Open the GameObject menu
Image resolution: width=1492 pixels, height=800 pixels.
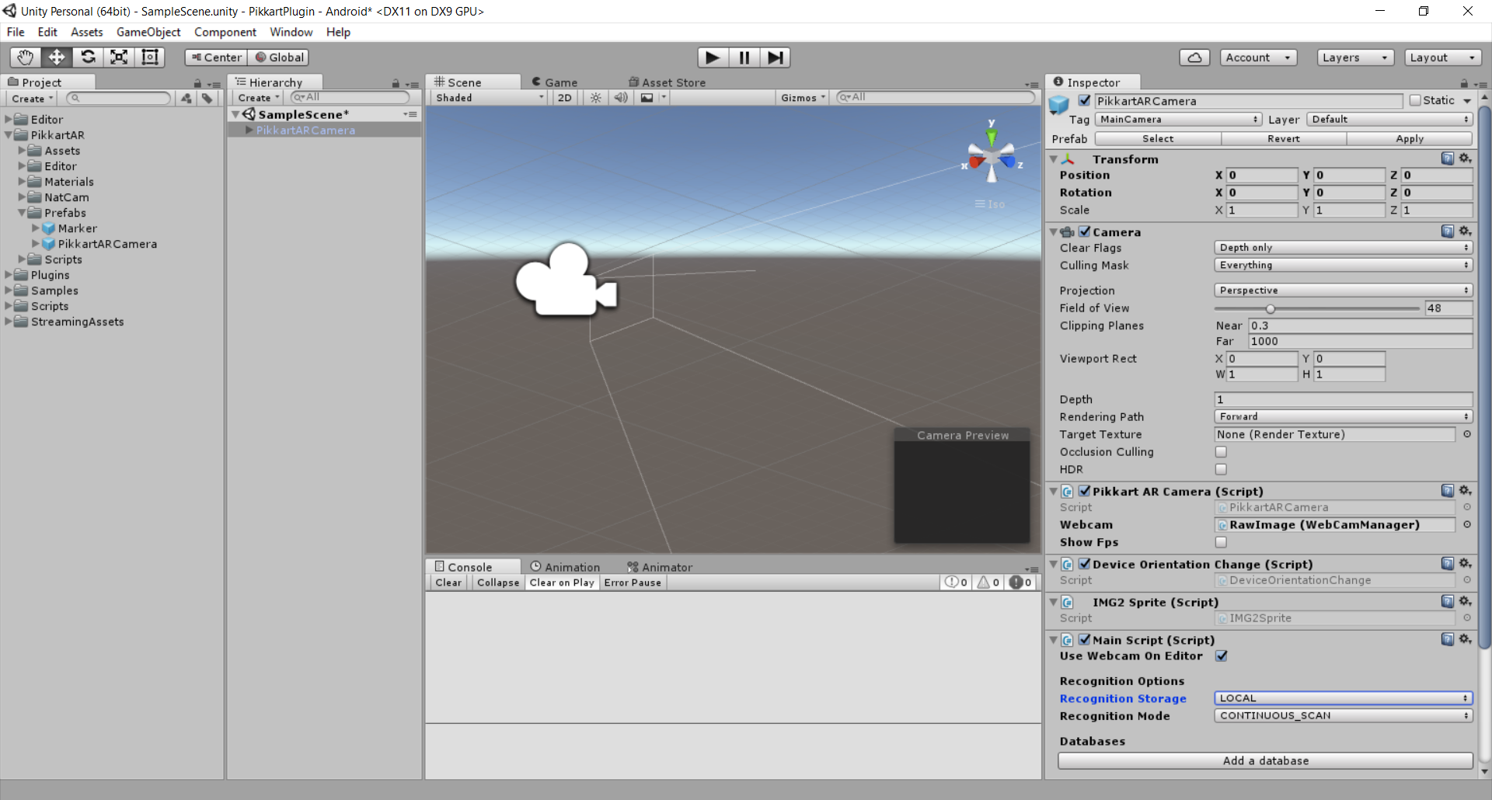point(148,32)
